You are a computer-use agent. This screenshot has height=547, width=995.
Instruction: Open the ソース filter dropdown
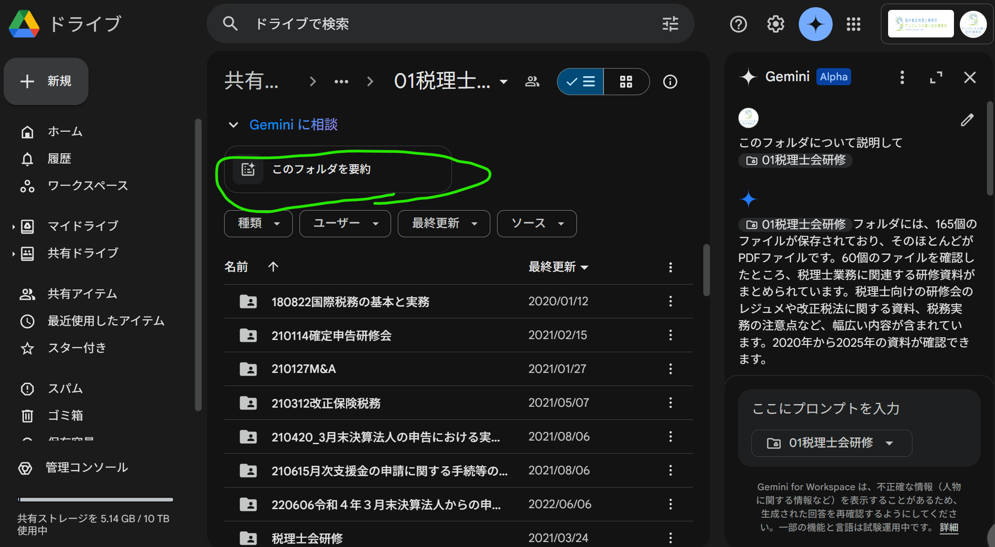pyautogui.click(x=537, y=223)
